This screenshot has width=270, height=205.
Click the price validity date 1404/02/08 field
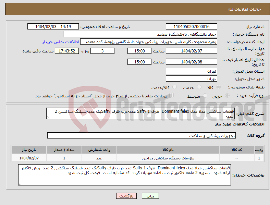pyautogui.click(x=191, y=62)
